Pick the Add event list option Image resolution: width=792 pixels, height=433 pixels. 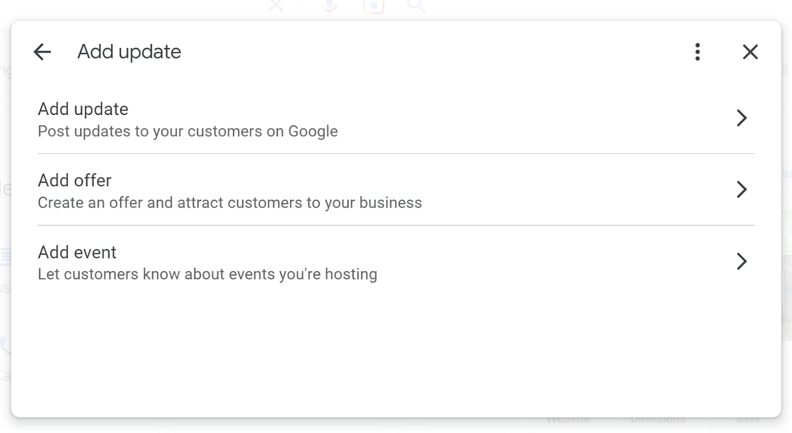point(77,252)
